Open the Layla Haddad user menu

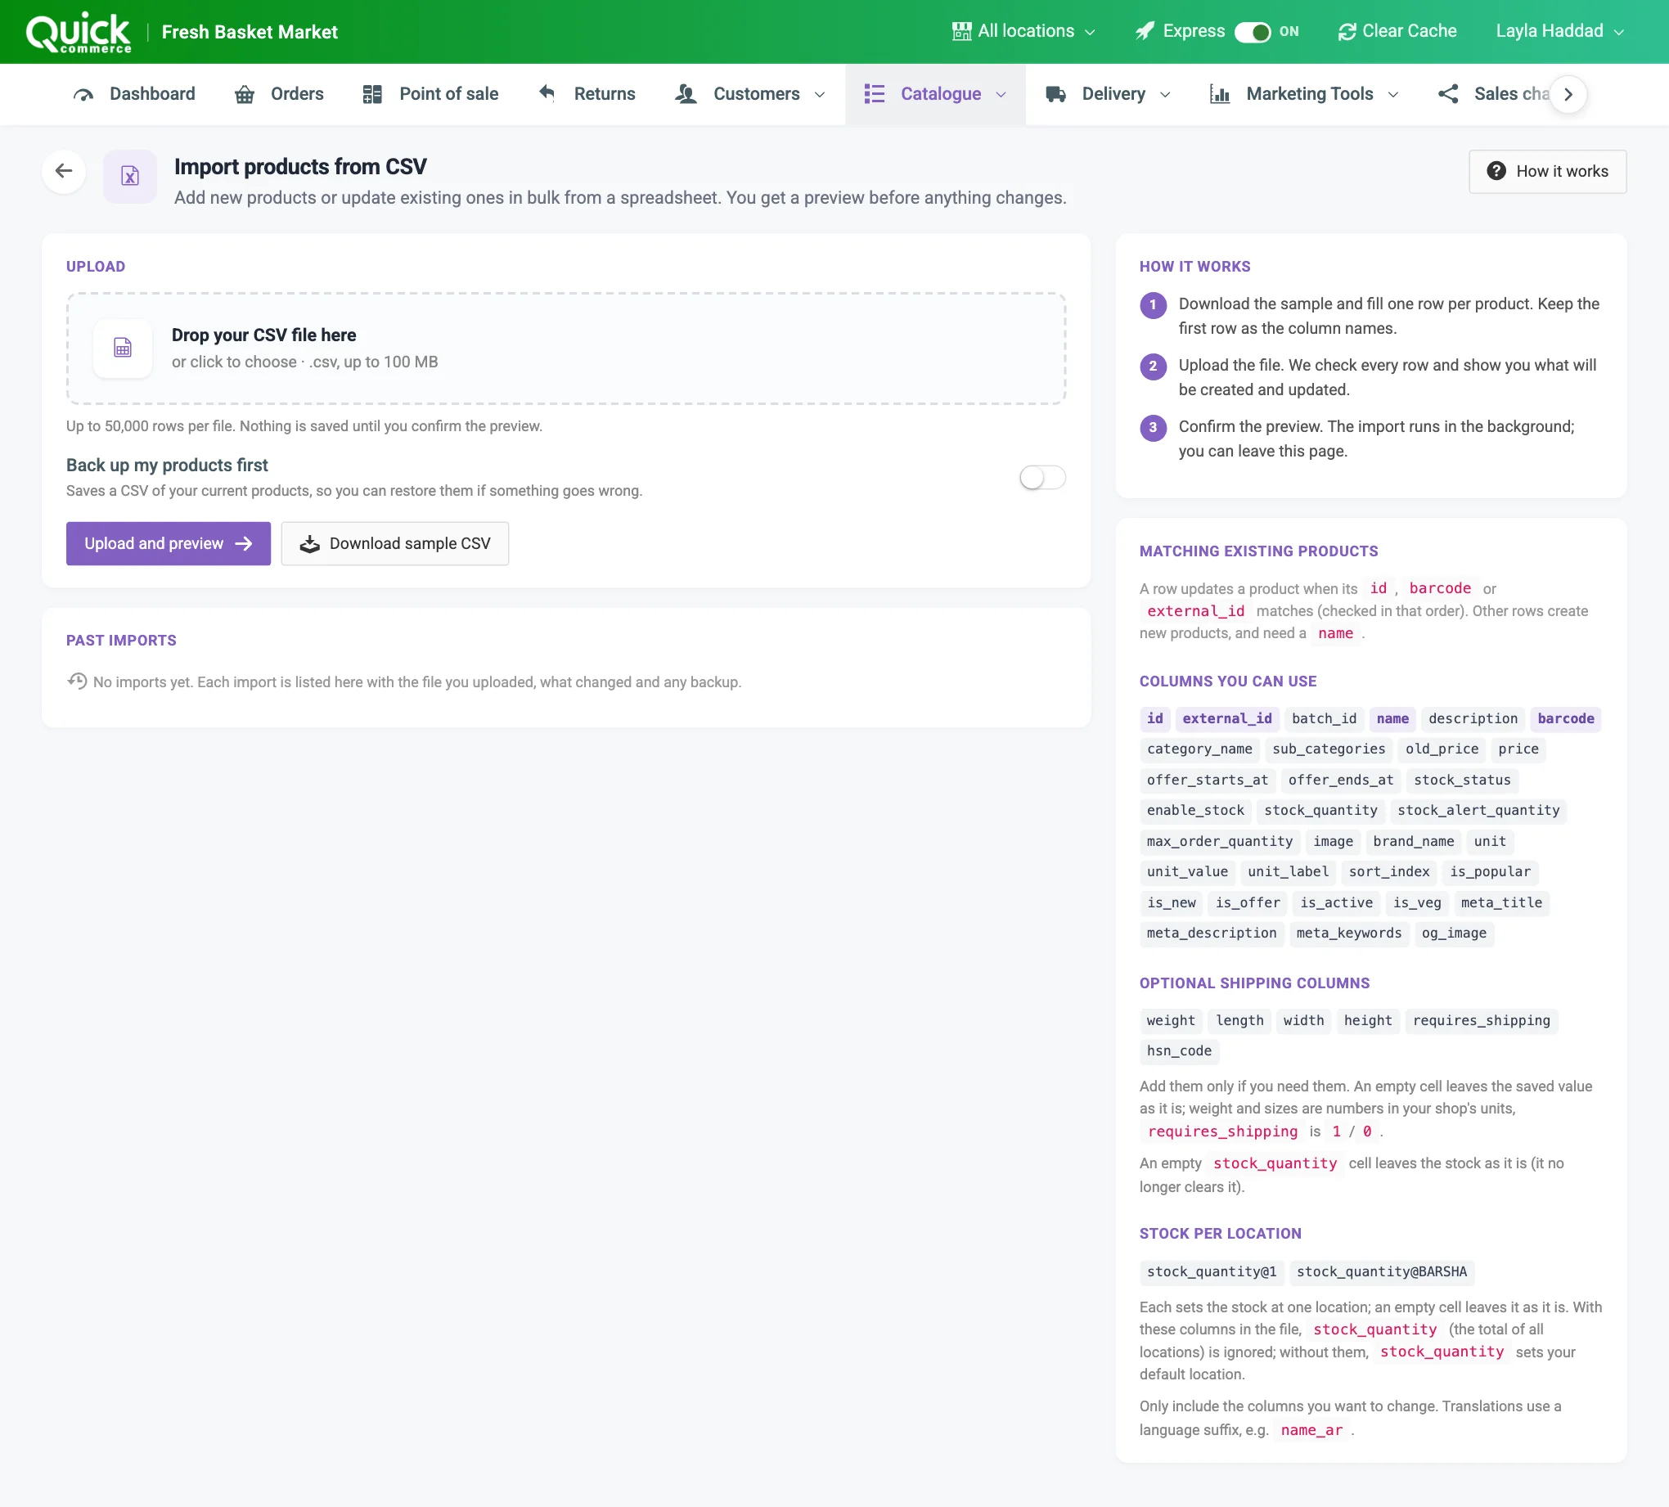point(1559,31)
